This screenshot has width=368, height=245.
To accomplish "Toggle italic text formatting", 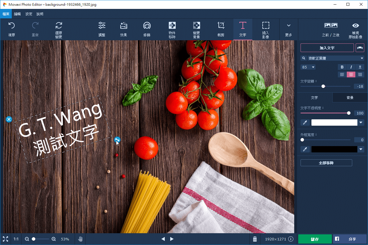I will coord(351,67).
